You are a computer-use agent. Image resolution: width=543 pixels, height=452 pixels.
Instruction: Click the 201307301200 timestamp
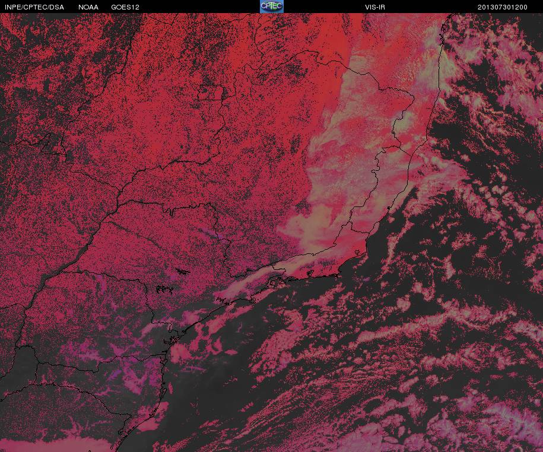point(503,7)
